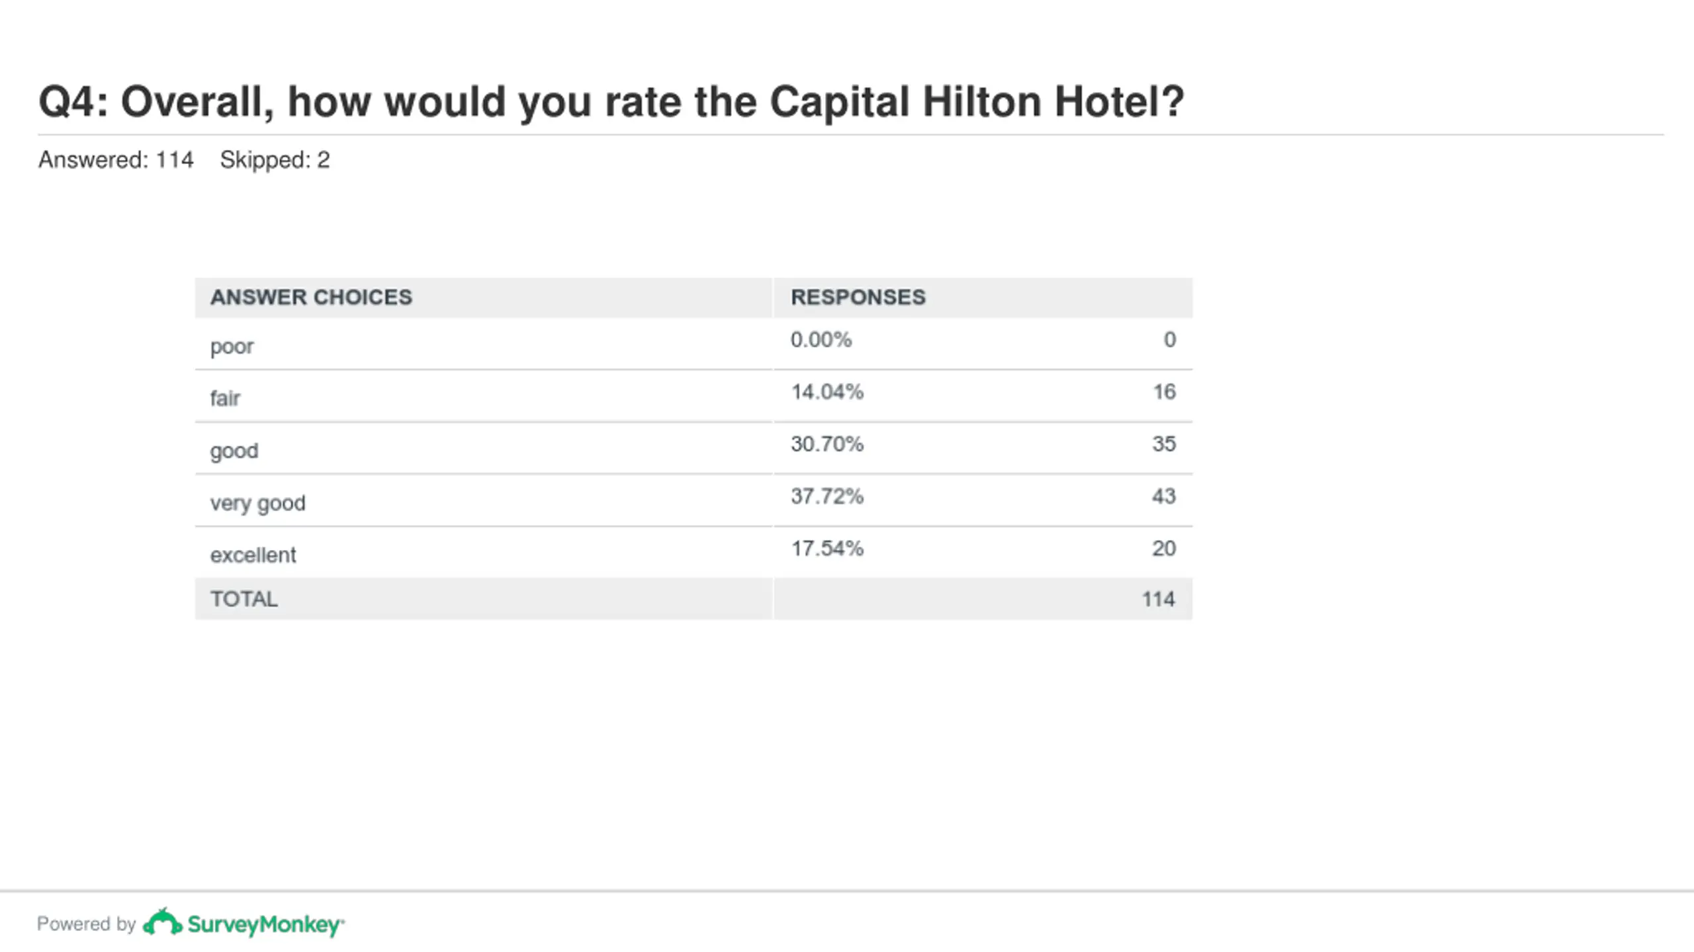The height and width of the screenshot is (952, 1694).
Task: Click the 17.54% excellent percentage
Action: (x=827, y=549)
